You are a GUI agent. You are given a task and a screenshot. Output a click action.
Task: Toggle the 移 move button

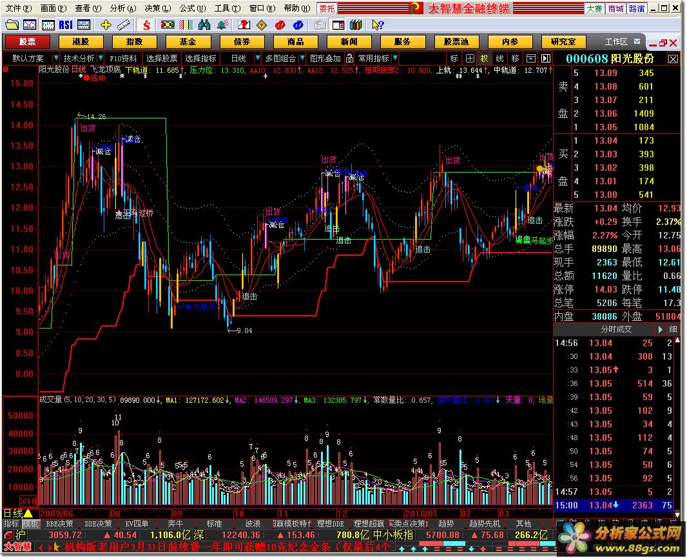tap(516, 58)
